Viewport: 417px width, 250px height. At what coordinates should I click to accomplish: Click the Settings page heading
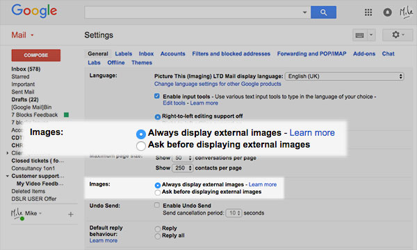[99, 35]
